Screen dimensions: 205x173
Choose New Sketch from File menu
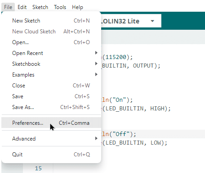click(x=51, y=21)
